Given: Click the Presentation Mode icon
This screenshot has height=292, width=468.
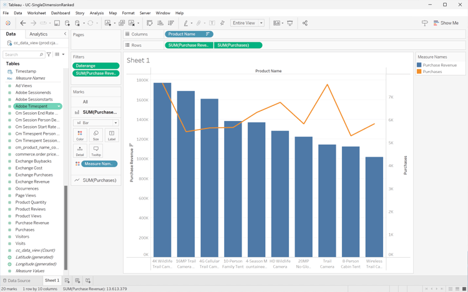Looking at the screenshot, I should (x=290, y=23).
